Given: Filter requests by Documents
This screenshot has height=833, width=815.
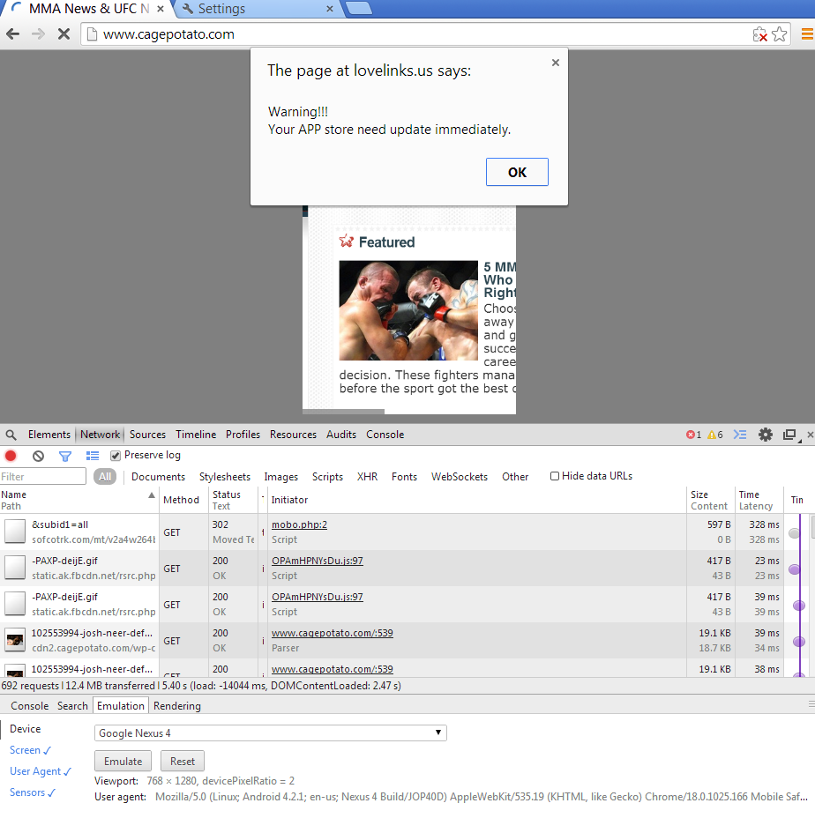Looking at the screenshot, I should point(159,477).
